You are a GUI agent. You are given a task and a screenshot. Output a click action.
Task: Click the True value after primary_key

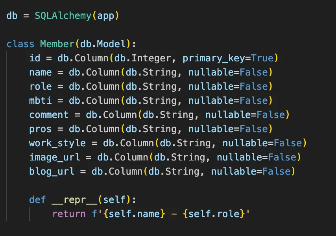coord(262,58)
